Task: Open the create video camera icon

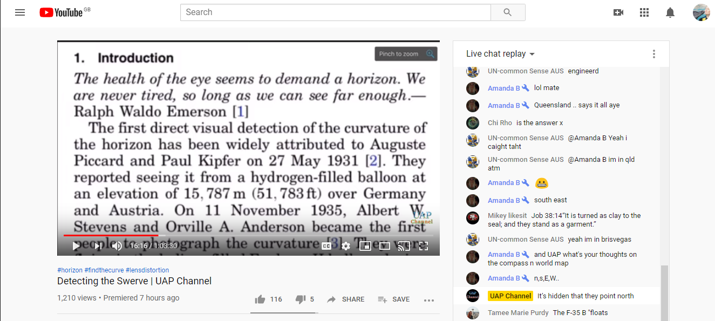Action: [618, 12]
